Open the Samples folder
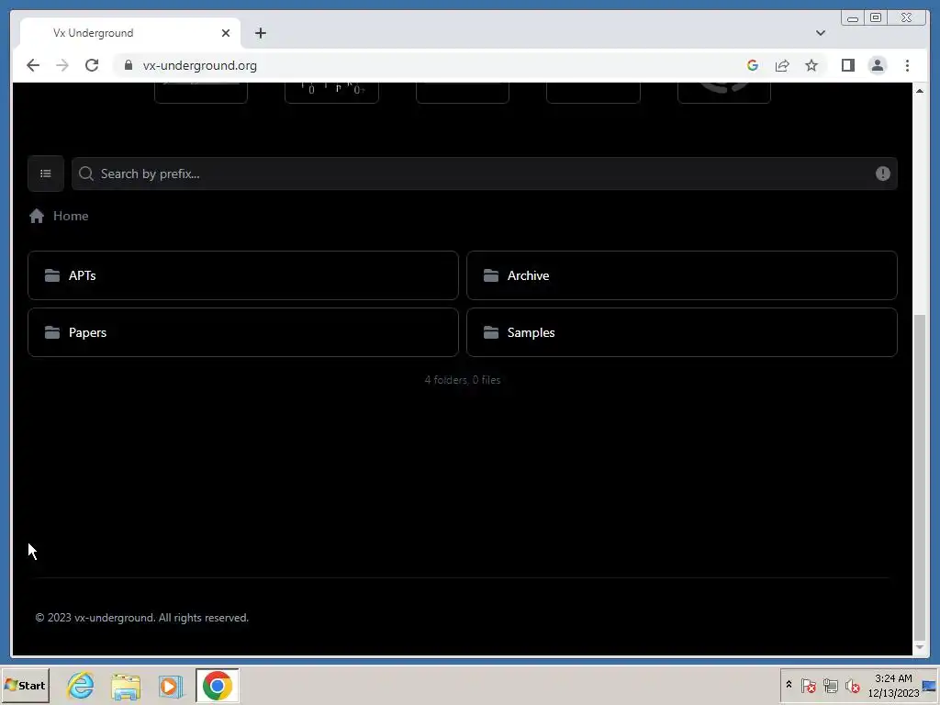The height and width of the screenshot is (705, 940). point(682,332)
